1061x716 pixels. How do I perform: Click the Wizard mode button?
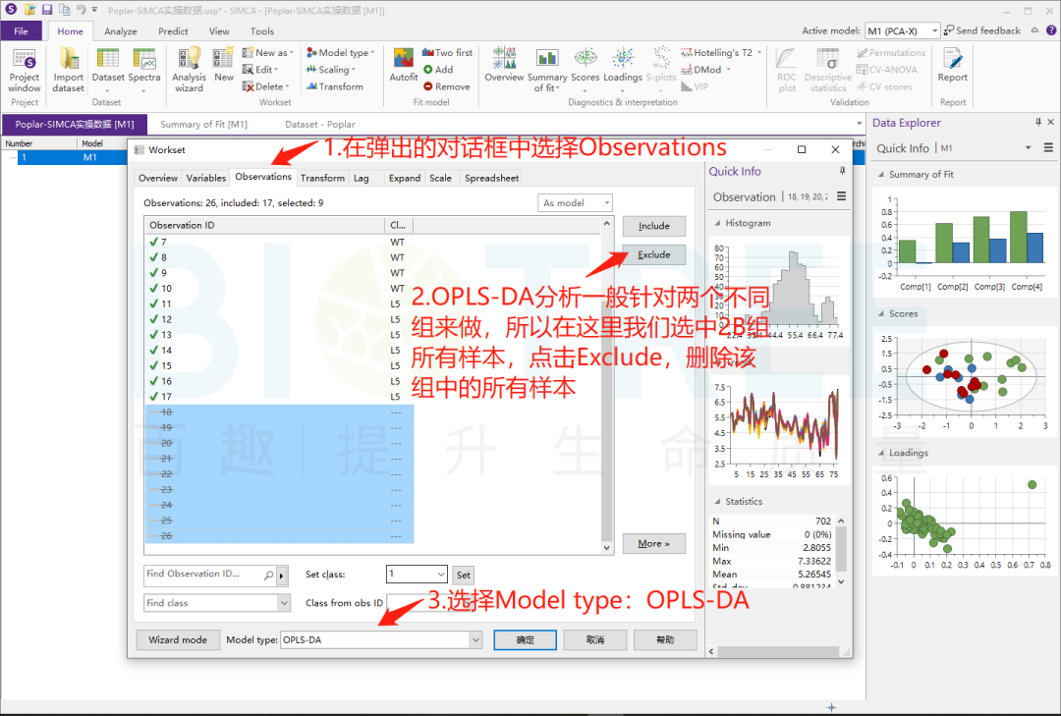click(x=178, y=639)
